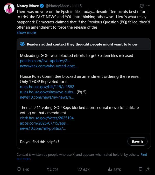The image size is (155, 175).
Task: Open newsweek.com who-voted link
Action: [x=49, y=66]
